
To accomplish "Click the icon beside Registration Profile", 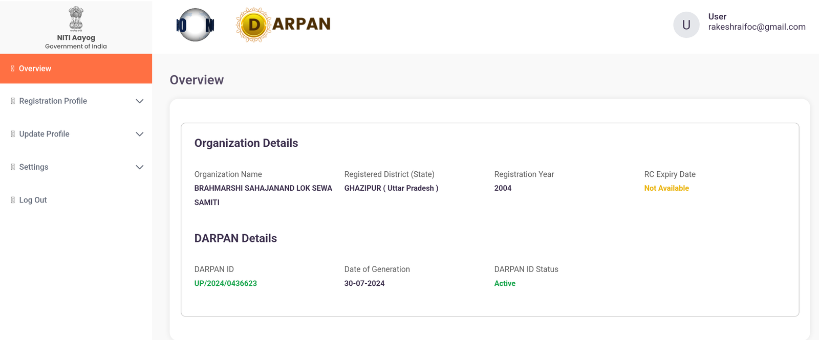I will click(x=13, y=101).
